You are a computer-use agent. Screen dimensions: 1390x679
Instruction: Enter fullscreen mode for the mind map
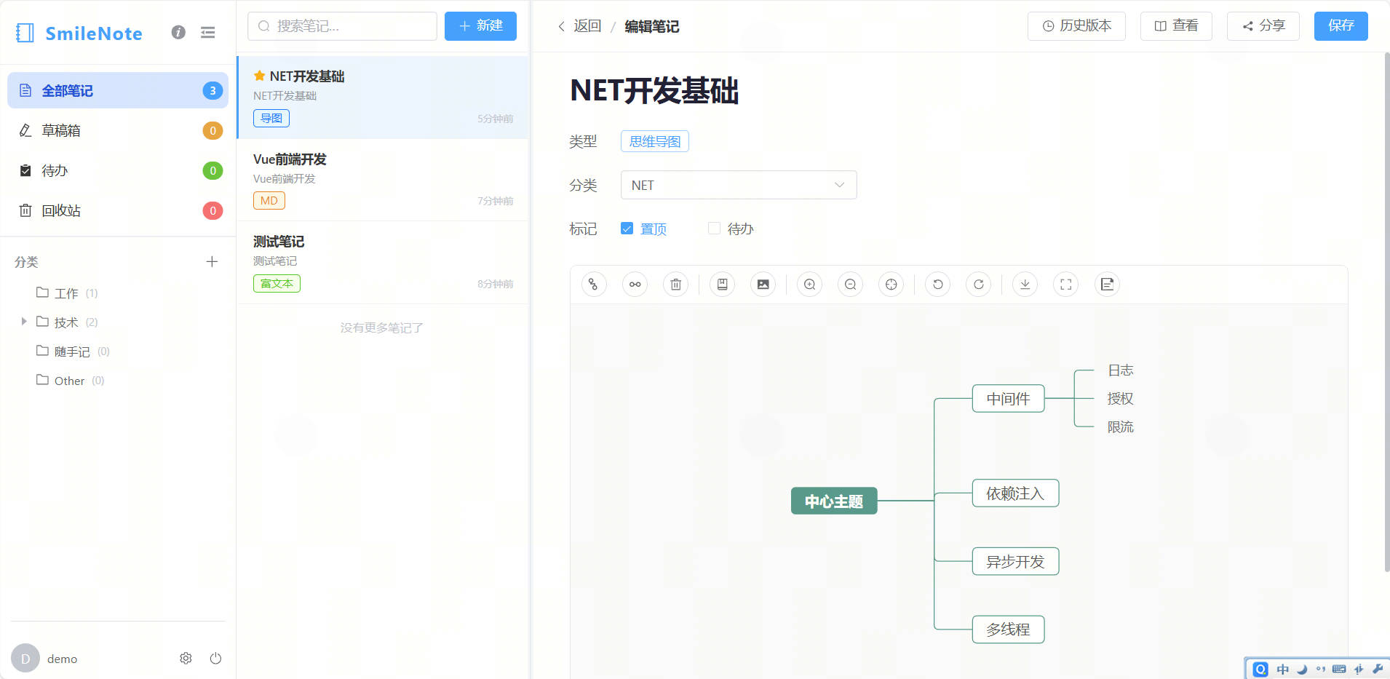[x=1065, y=285]
